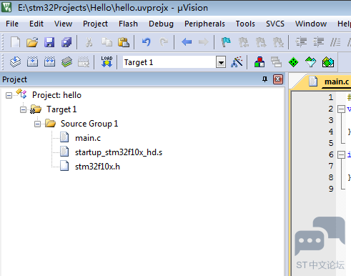Unindent selected lines
This screenshot has width=351, height=276.
click(x=318, y=42)
